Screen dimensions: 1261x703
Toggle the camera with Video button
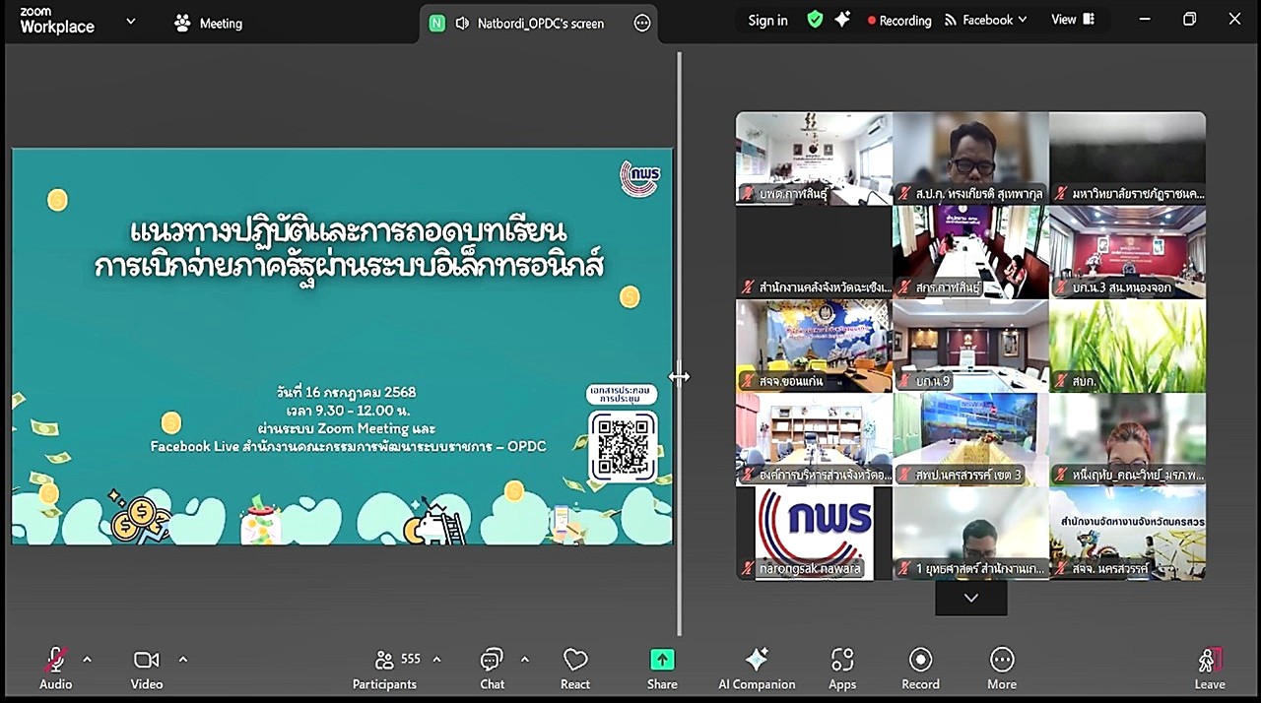(146, 669)
